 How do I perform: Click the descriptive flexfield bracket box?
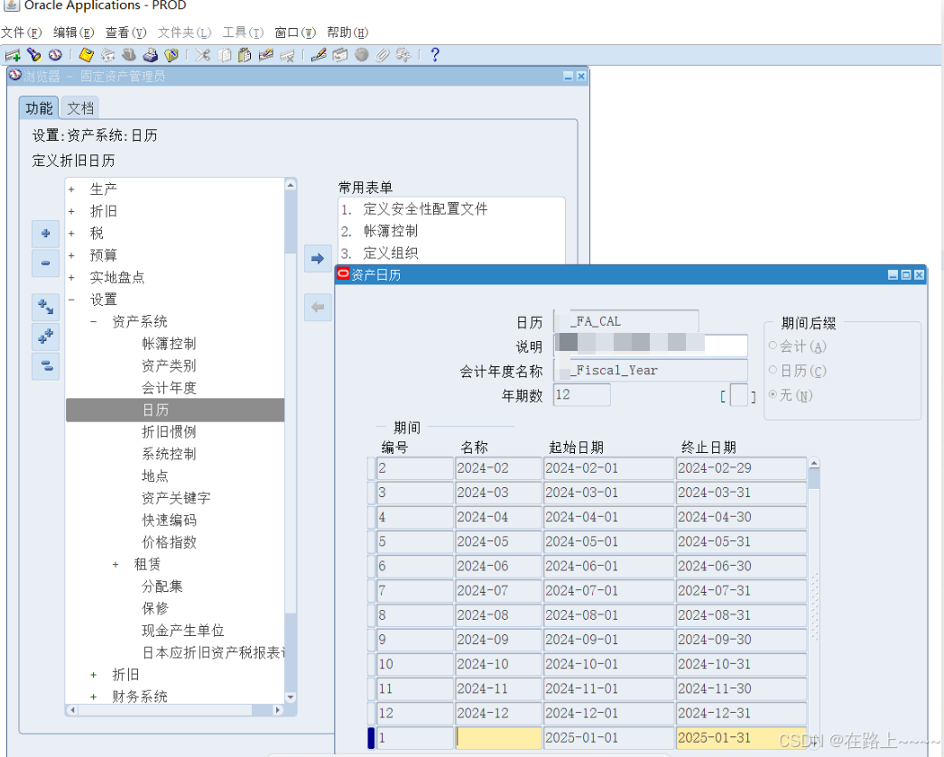738,395
